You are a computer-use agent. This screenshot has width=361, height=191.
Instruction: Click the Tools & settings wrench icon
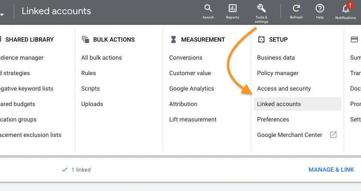click(261, 9)
